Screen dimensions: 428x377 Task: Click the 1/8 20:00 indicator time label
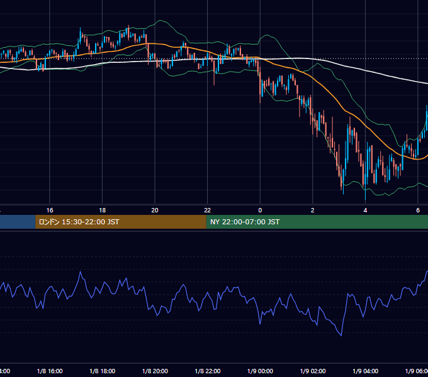click(x=155, y=371)
